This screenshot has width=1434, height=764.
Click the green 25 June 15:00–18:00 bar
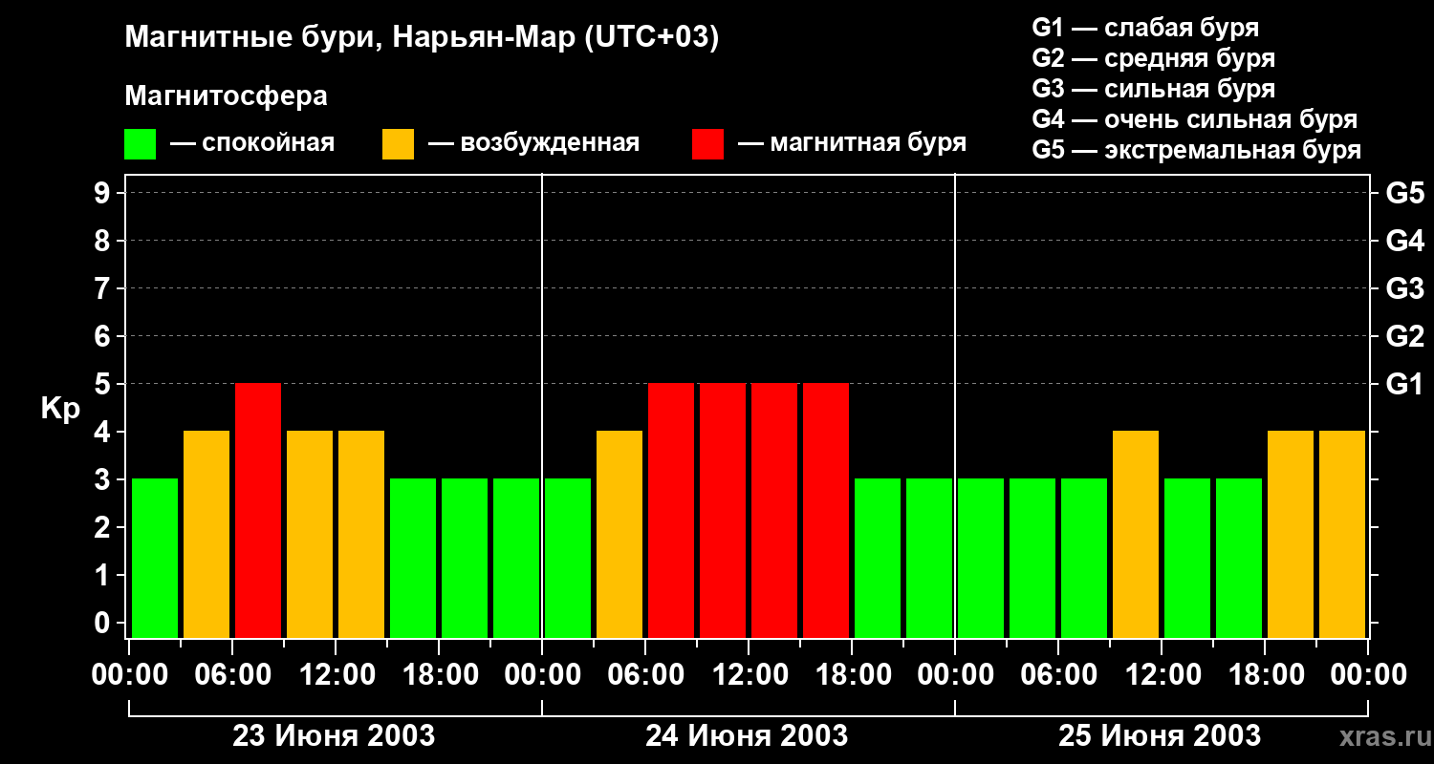[1239, 558]
